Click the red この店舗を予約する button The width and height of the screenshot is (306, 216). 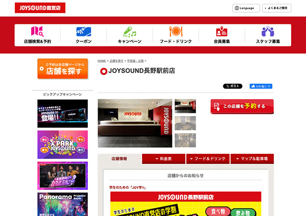pos(242,106)
